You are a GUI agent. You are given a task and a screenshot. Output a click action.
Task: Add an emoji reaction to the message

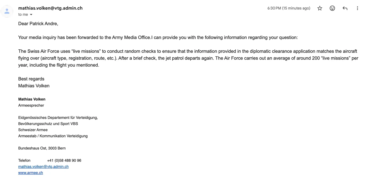(332, 8)
